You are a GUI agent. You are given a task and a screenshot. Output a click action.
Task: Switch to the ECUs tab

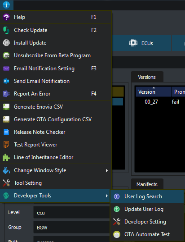tap(141, 43)
